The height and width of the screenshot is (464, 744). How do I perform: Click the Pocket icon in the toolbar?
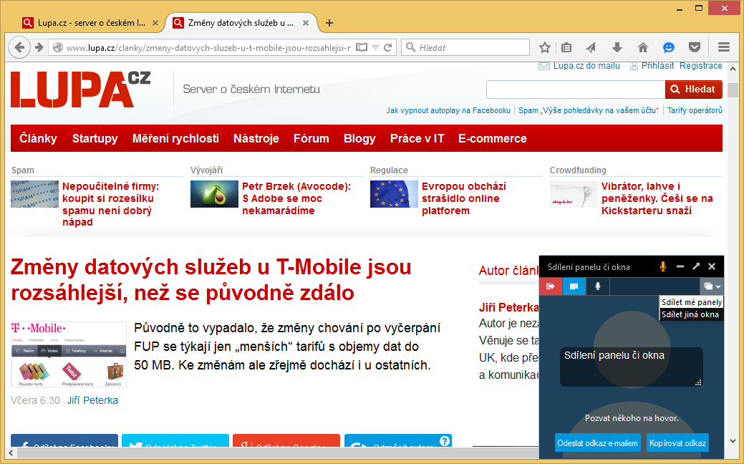[694, 48]
